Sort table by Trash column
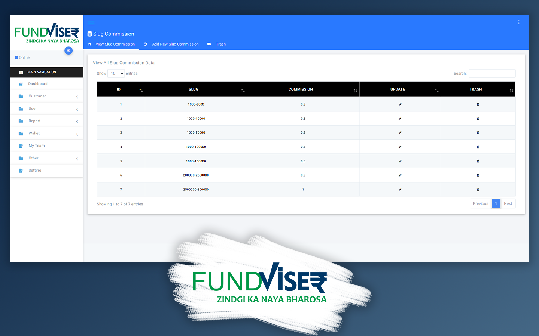Screen dimensions: 539x336 478,89
